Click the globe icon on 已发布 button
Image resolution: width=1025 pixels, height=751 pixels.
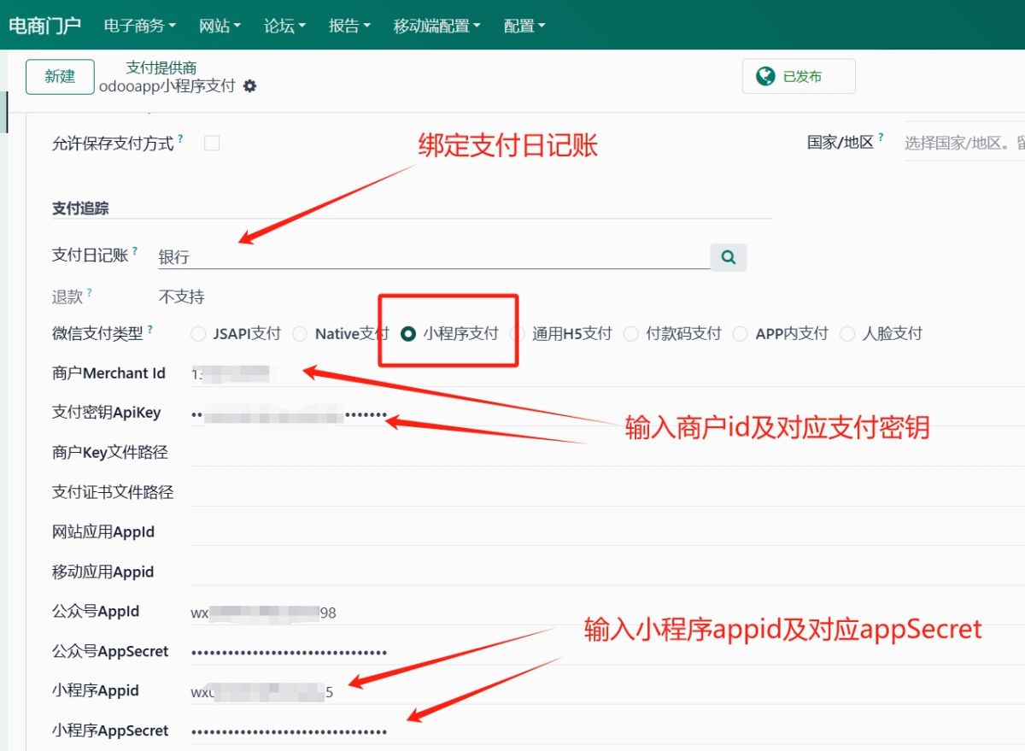coord(765,76)
